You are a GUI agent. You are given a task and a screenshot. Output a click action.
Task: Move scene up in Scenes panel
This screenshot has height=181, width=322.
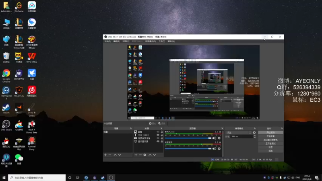tap(115, 155)
